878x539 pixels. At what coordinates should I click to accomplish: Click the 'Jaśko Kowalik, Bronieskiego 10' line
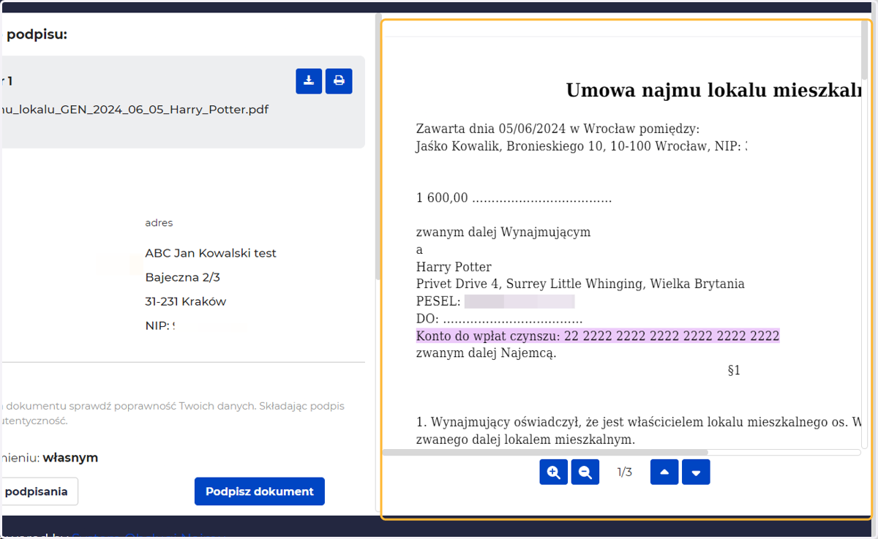pos(582,146)
